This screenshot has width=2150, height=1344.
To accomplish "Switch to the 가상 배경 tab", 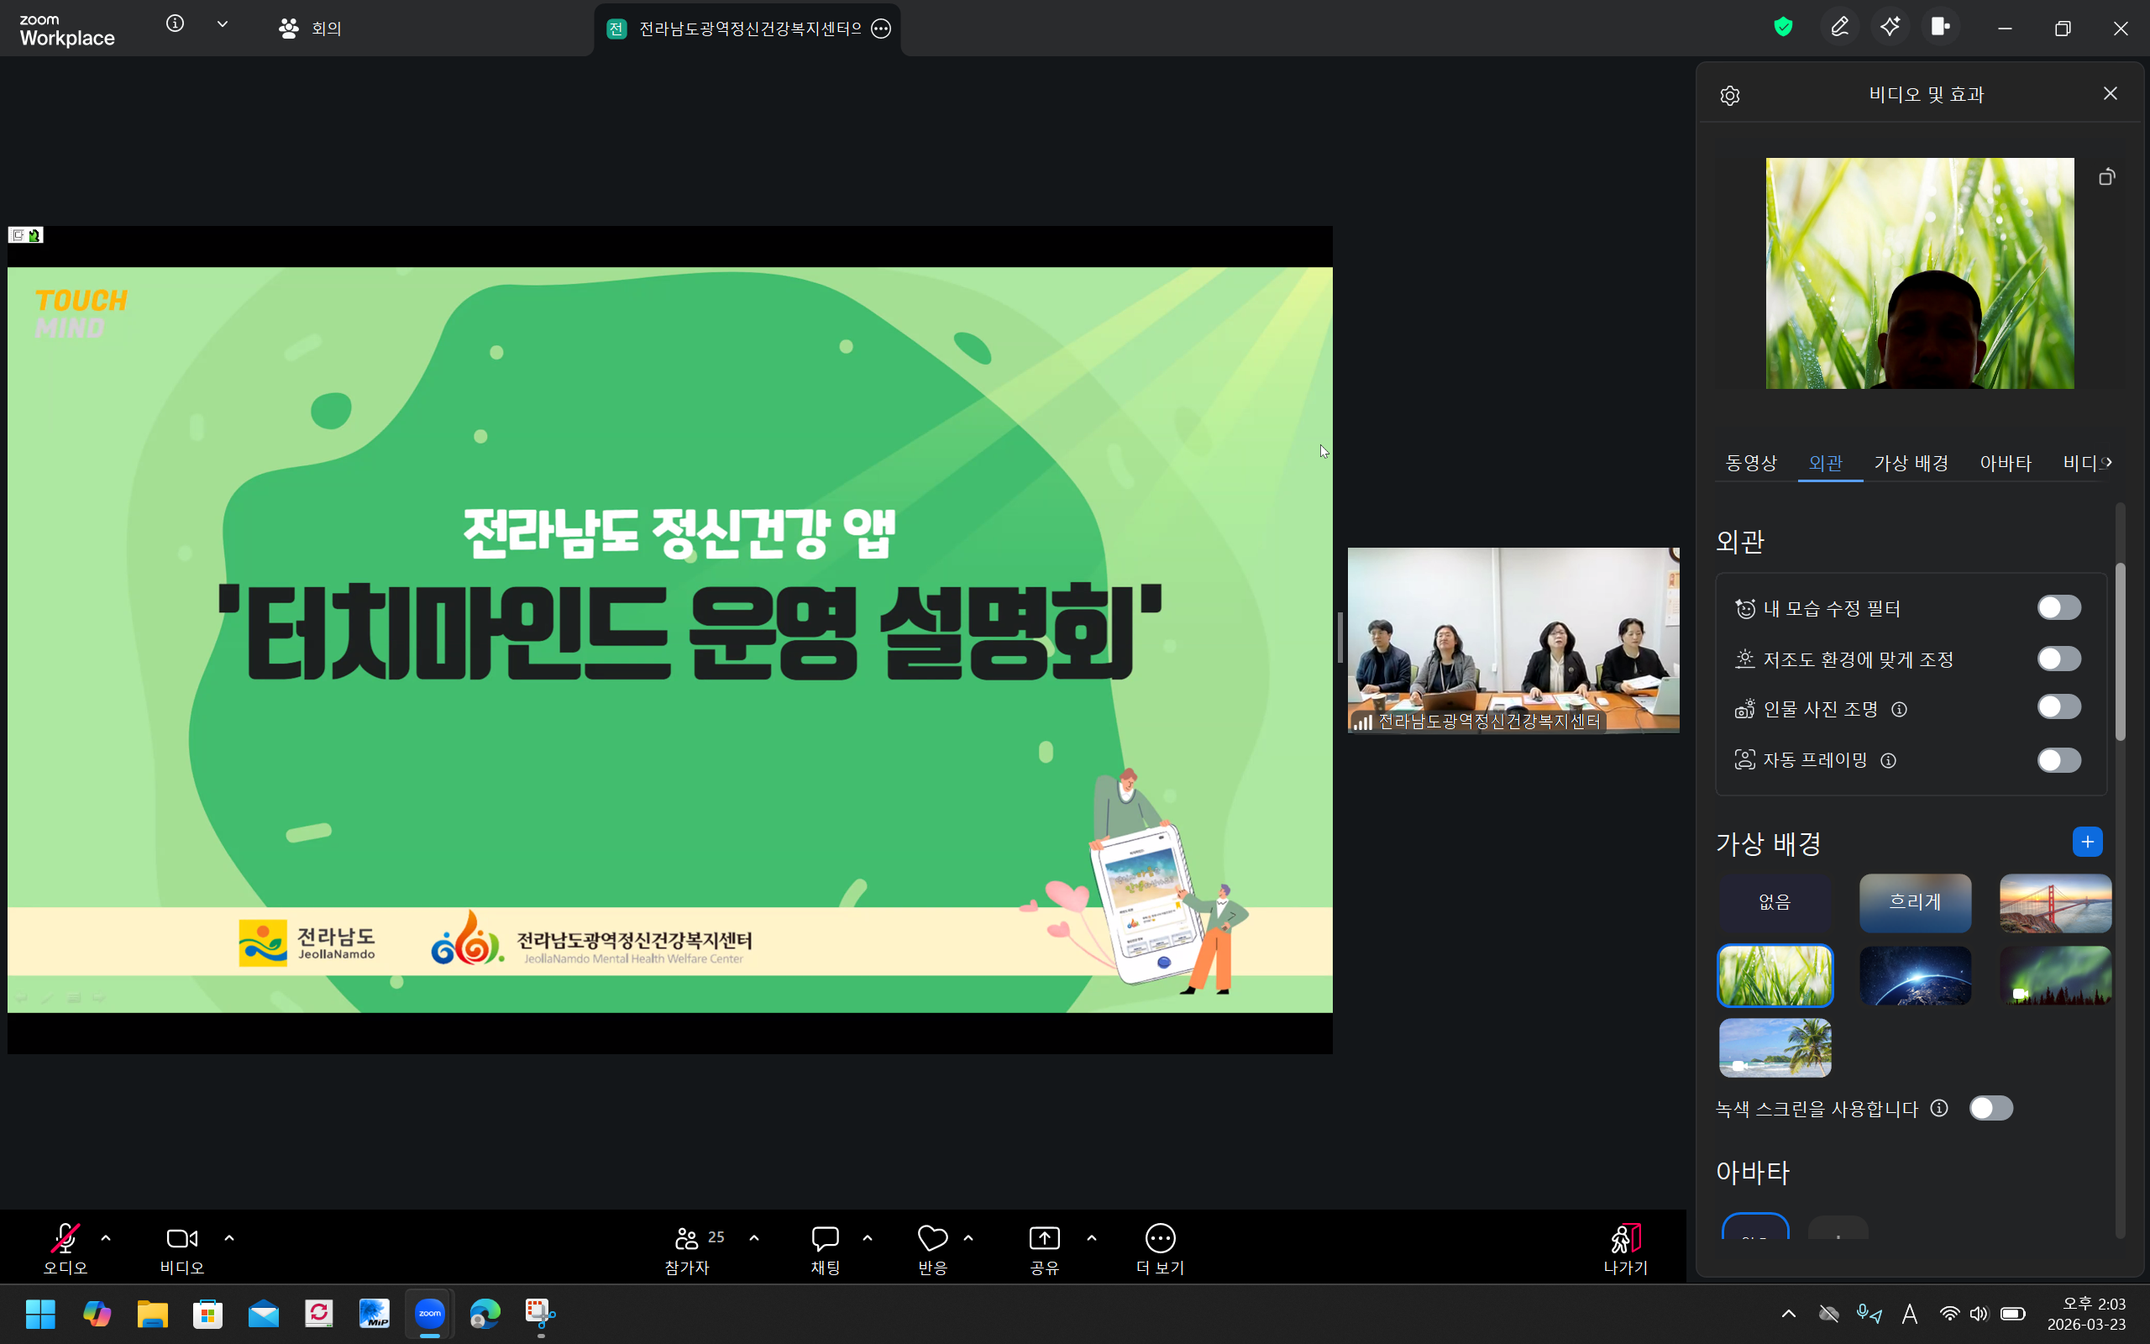I will coord(1911,462).
